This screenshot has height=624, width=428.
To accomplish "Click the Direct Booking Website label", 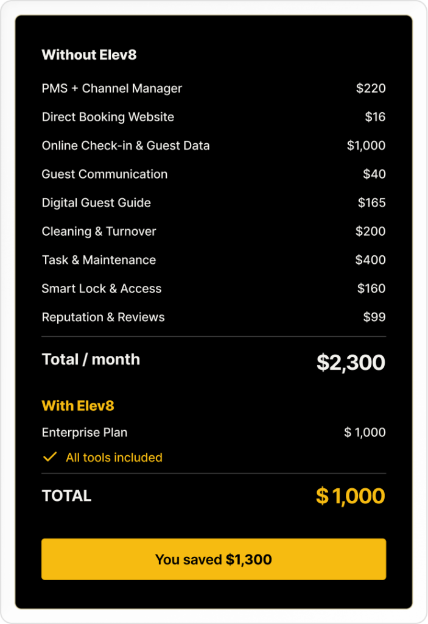I will pyautogui.click(x=108, y=117).
